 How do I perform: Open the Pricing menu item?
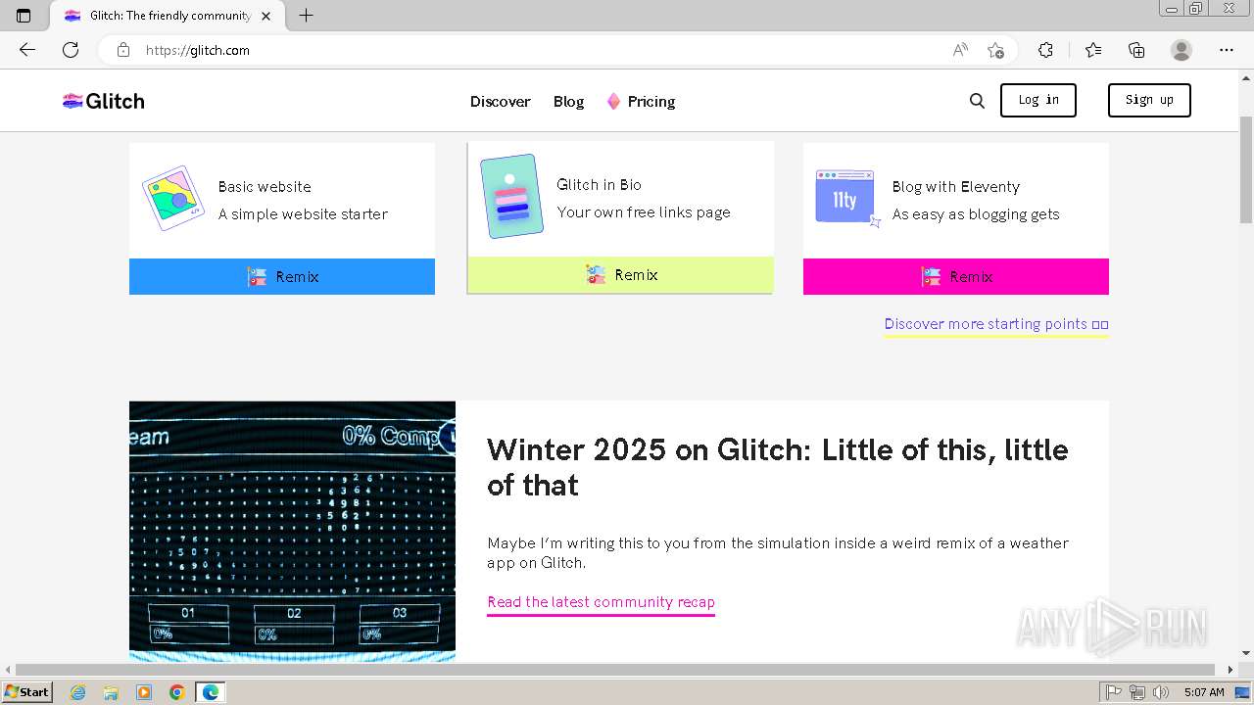pyautogui.click(x=651, y=101)
